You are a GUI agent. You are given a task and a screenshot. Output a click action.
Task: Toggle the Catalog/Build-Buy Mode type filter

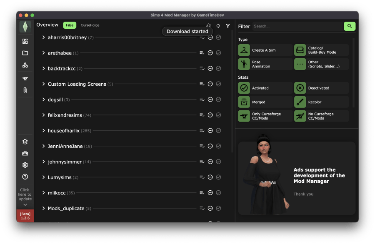pyautogui.click(x=321, y=50)
